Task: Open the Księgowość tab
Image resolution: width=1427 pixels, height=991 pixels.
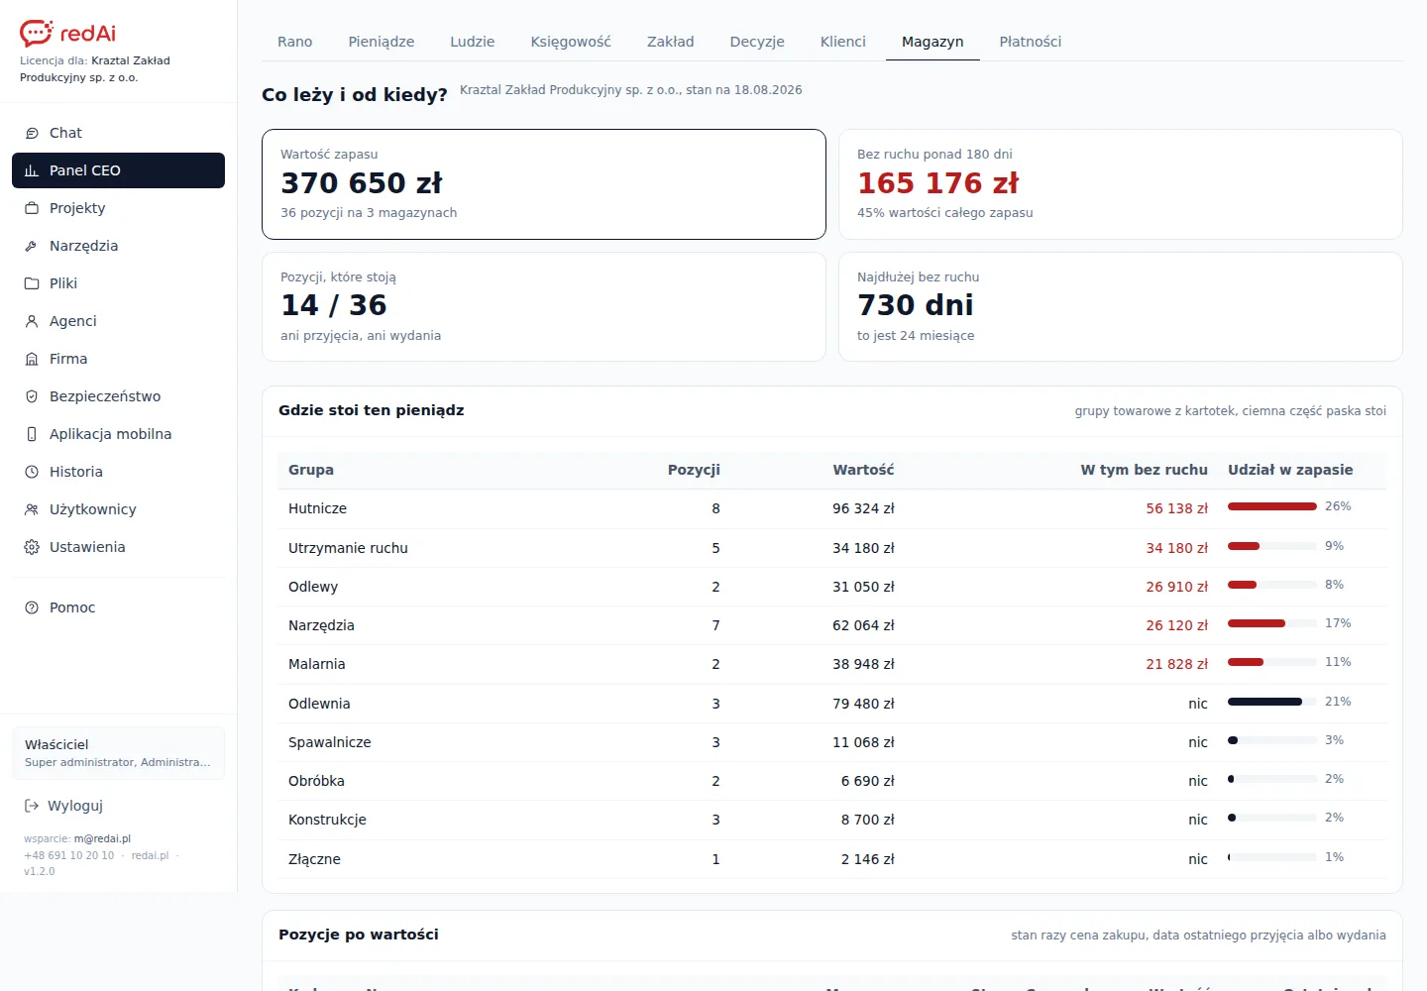Action: point(571,42)
